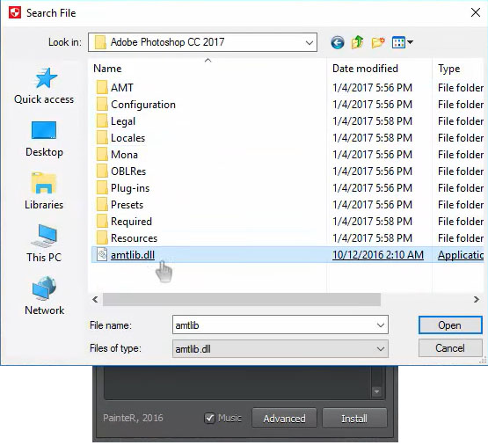Click the horizontal scrollbar right arrow
488x445 pixels.
[x=477, y=300]
